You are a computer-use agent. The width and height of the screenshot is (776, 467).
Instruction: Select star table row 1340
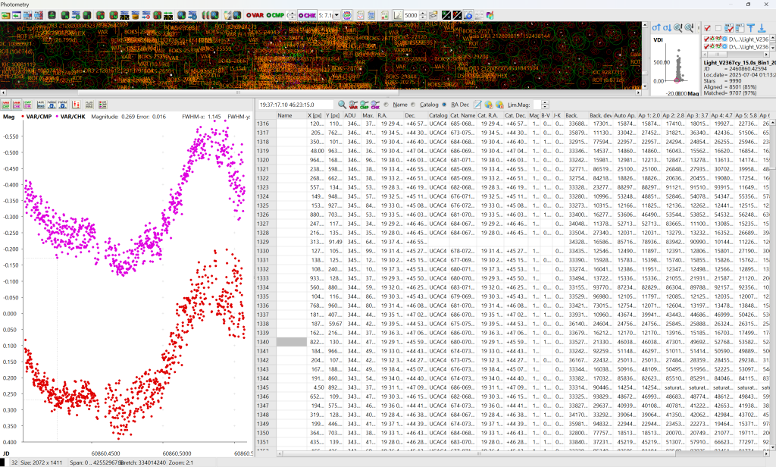coord(512,342)
